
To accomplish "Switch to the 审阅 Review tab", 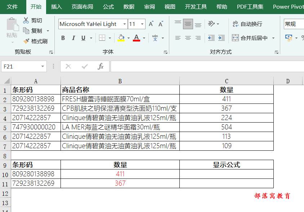I will (x=149, y=7).
